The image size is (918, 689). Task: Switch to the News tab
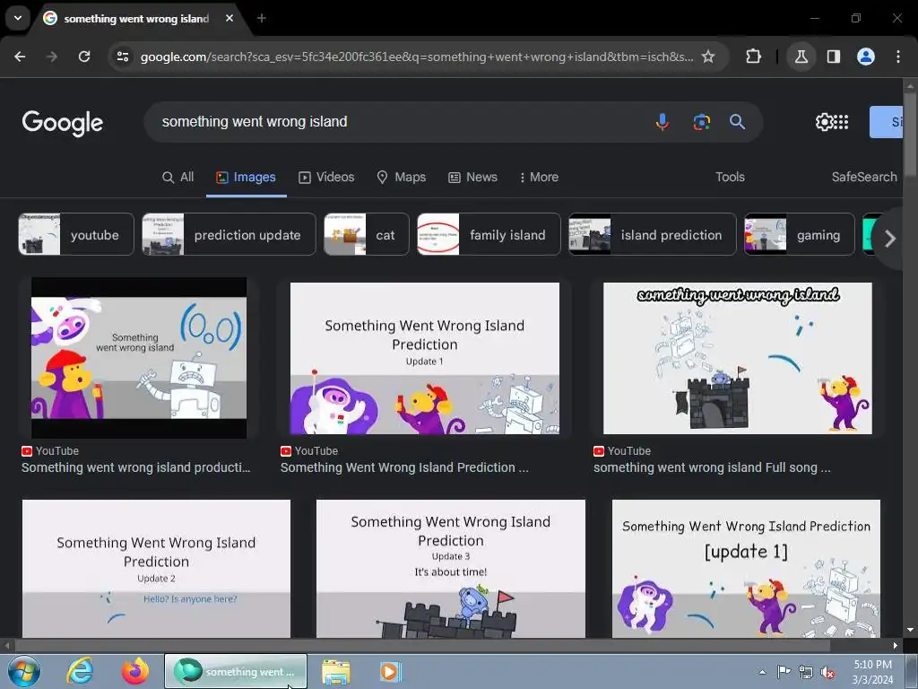tap(473, 177)
